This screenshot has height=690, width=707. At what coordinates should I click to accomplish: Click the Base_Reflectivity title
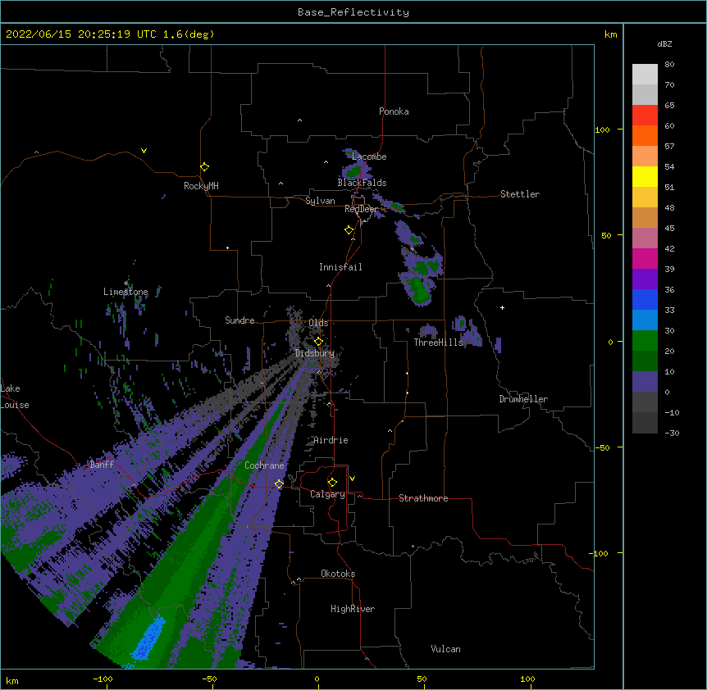(353, 12)
